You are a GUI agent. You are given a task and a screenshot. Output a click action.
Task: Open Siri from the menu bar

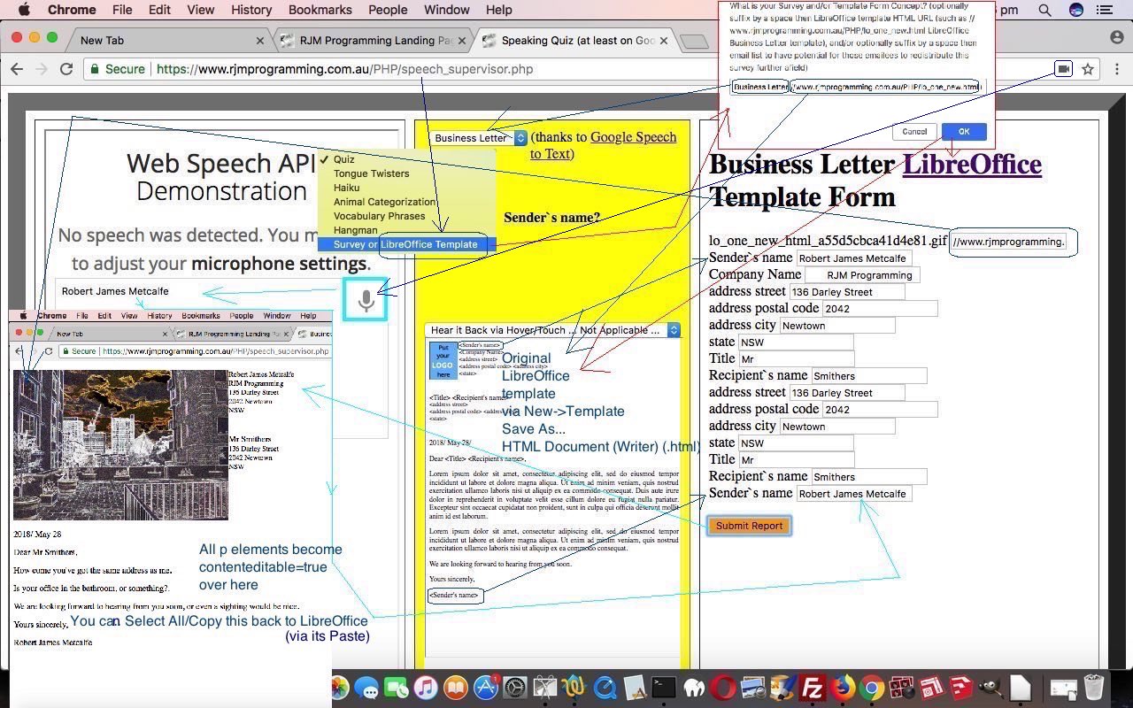1076,10
